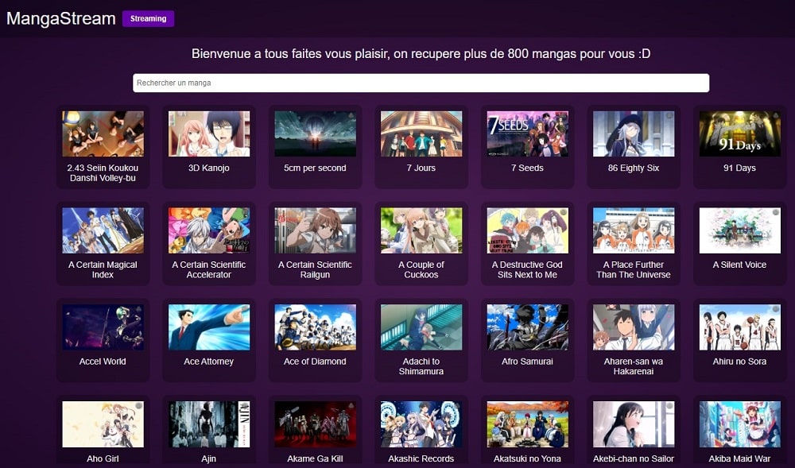Click the "A Destructive God Sits Next to Me" title
This screenshot has width=795, height=468.
click(x=527, y=269)
